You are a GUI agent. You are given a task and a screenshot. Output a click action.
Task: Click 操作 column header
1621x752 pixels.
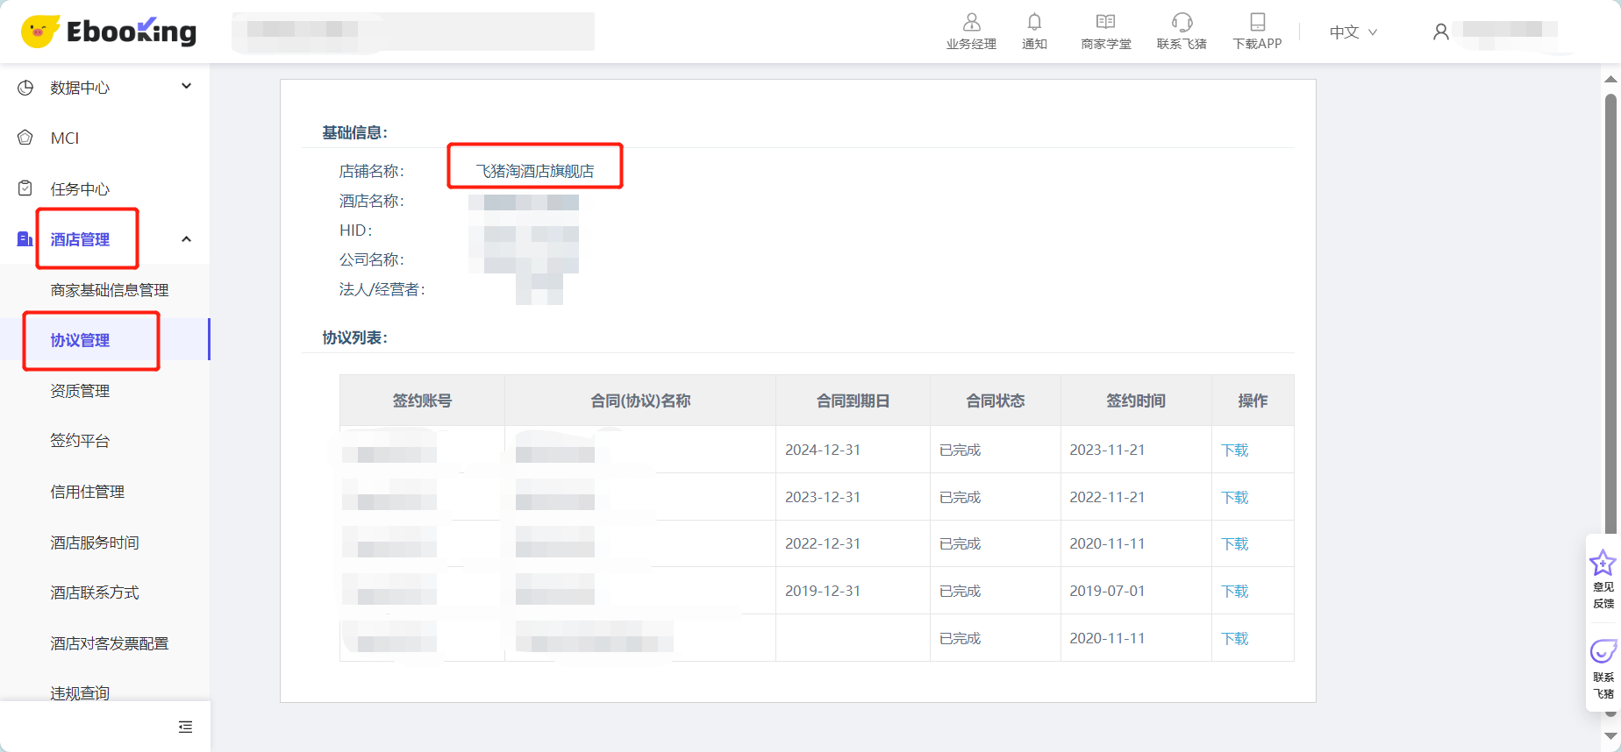pyautogui.click(x=1253, y=401)
